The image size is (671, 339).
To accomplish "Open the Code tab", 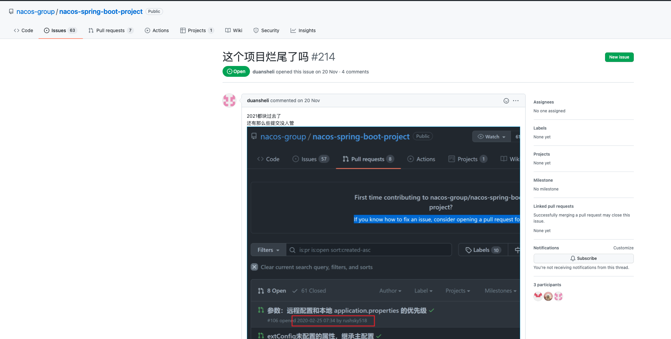I will coord(23,30).
